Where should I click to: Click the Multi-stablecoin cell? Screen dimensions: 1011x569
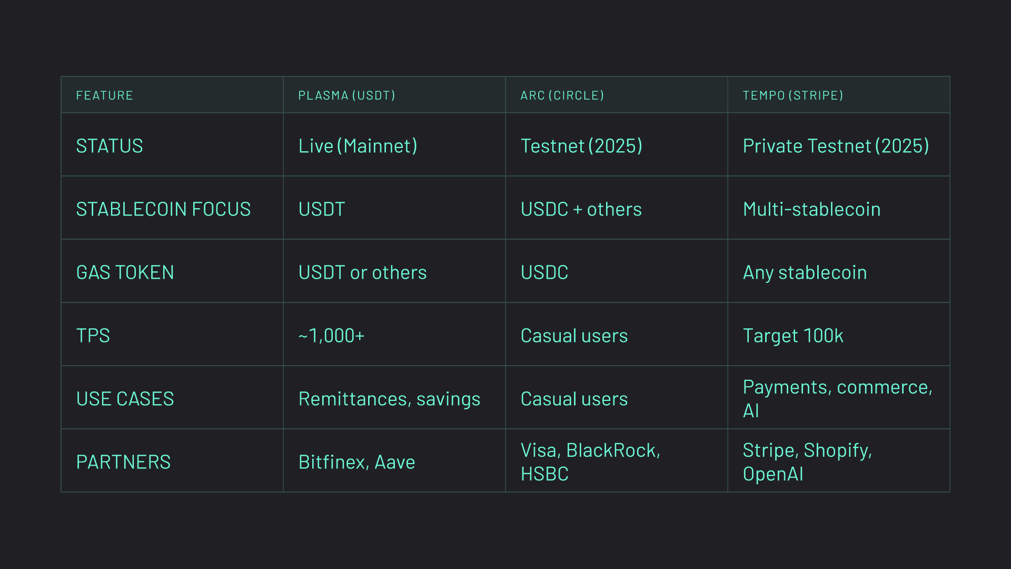pyautogui.click(x=811, y=209)
